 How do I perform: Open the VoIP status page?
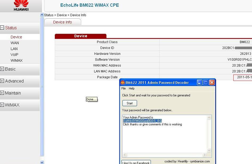click(x=14, y=55)
